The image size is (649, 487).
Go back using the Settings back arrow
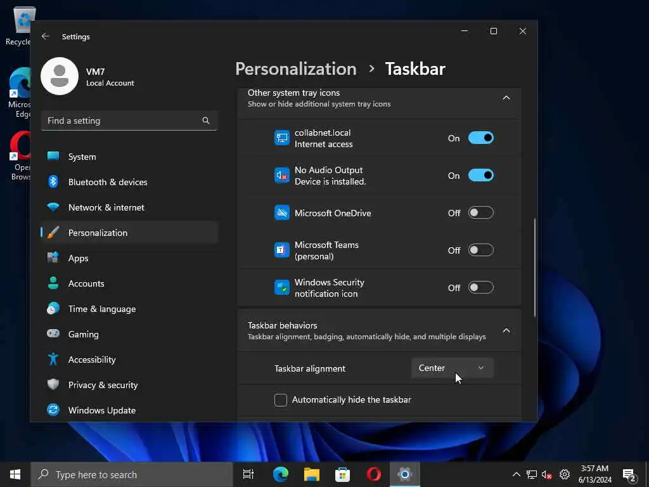tap(46, 36)
